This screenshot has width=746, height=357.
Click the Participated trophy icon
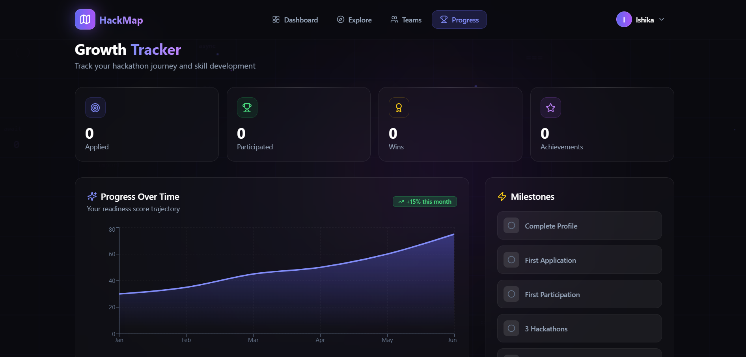(247, 108)
